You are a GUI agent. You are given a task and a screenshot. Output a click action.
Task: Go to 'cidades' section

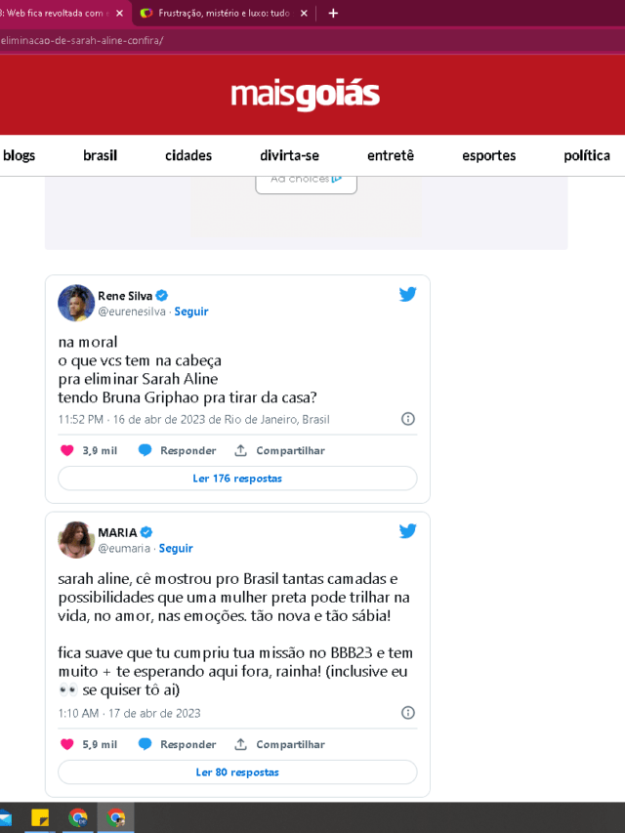tap(188, 155)
